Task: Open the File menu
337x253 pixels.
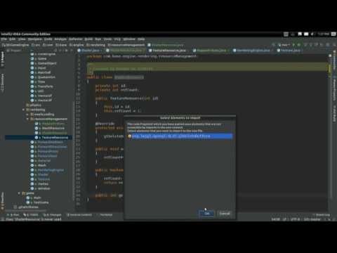Action: 4,39
